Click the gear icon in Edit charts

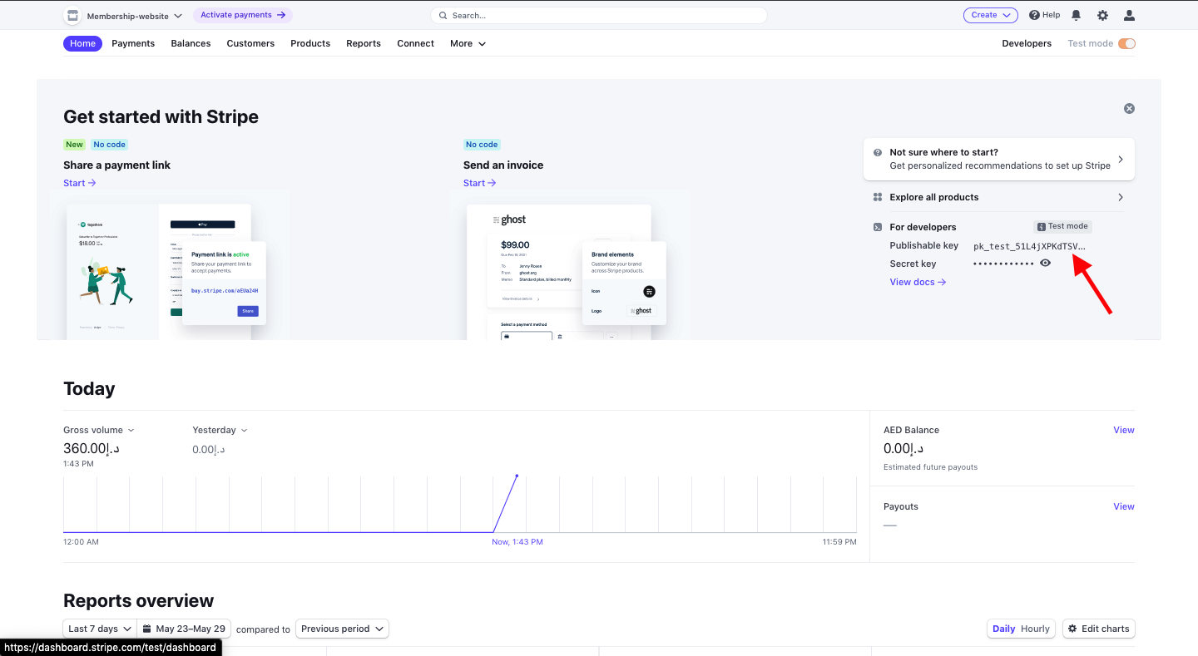click(1072, 629)
